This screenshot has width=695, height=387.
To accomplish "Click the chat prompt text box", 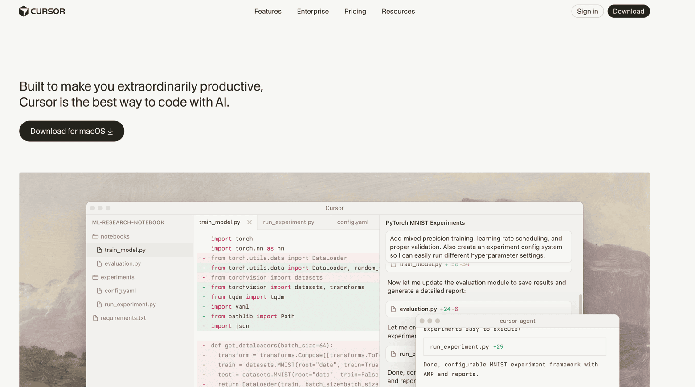I will point(478,247).
